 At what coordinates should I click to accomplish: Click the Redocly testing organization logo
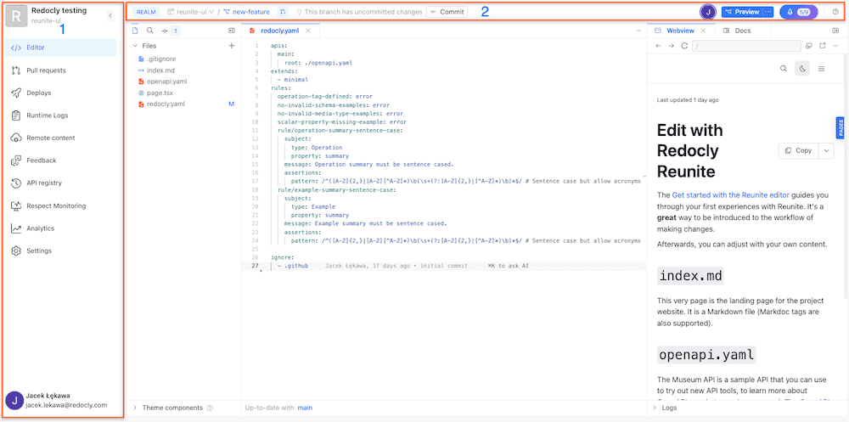point(15,16)
